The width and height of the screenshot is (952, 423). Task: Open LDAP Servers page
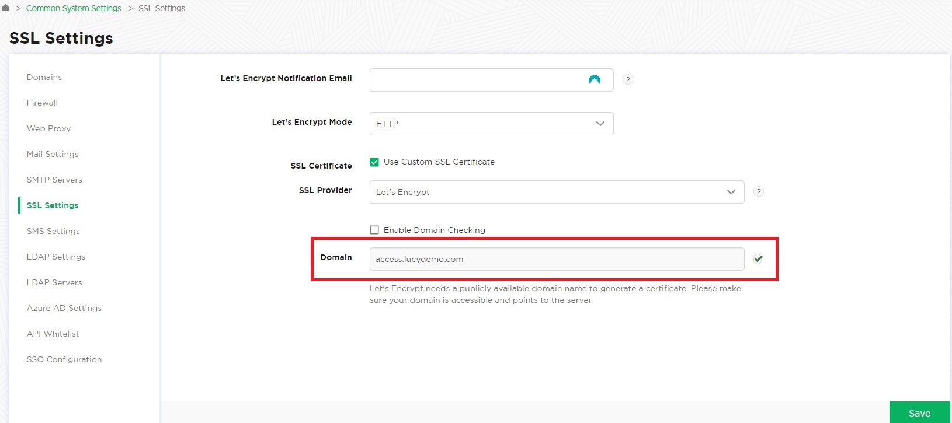coord(54,282)
